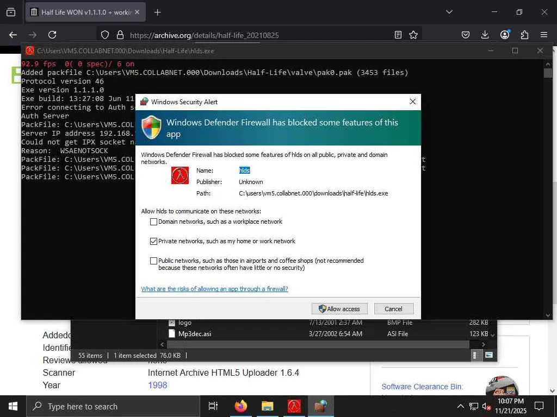Select Mp3dec.asi file in Explorer
The image size is (557, 417).
(x=195, y=334)
